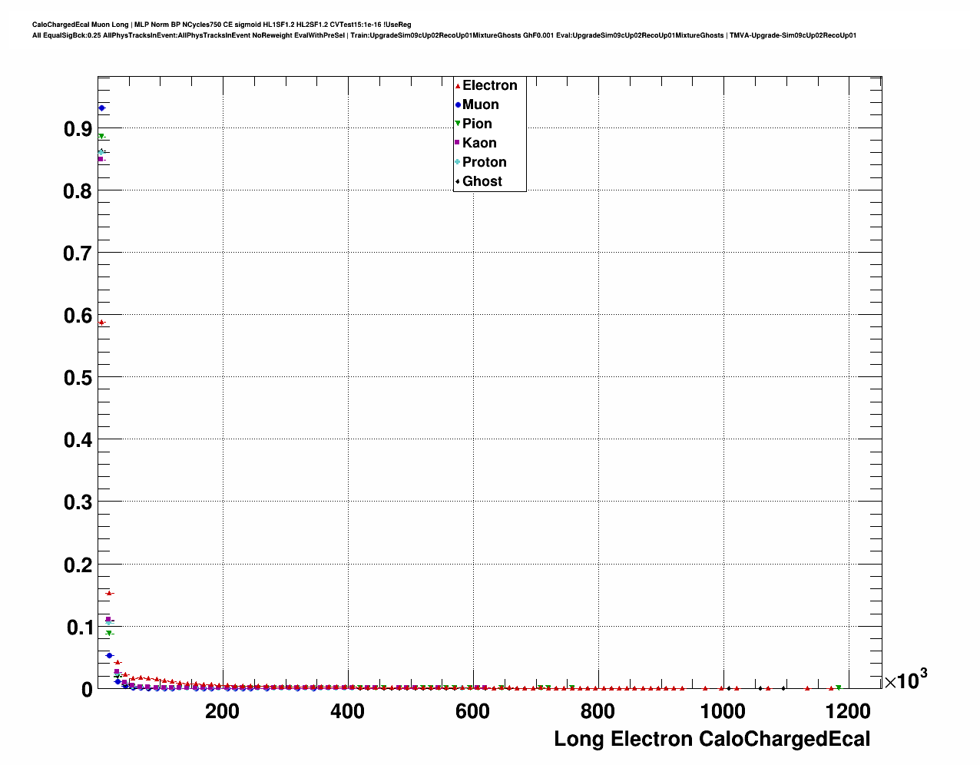Click the 0.9 y-axis tick label
This screenshot has height=765, width=980.
78,129
